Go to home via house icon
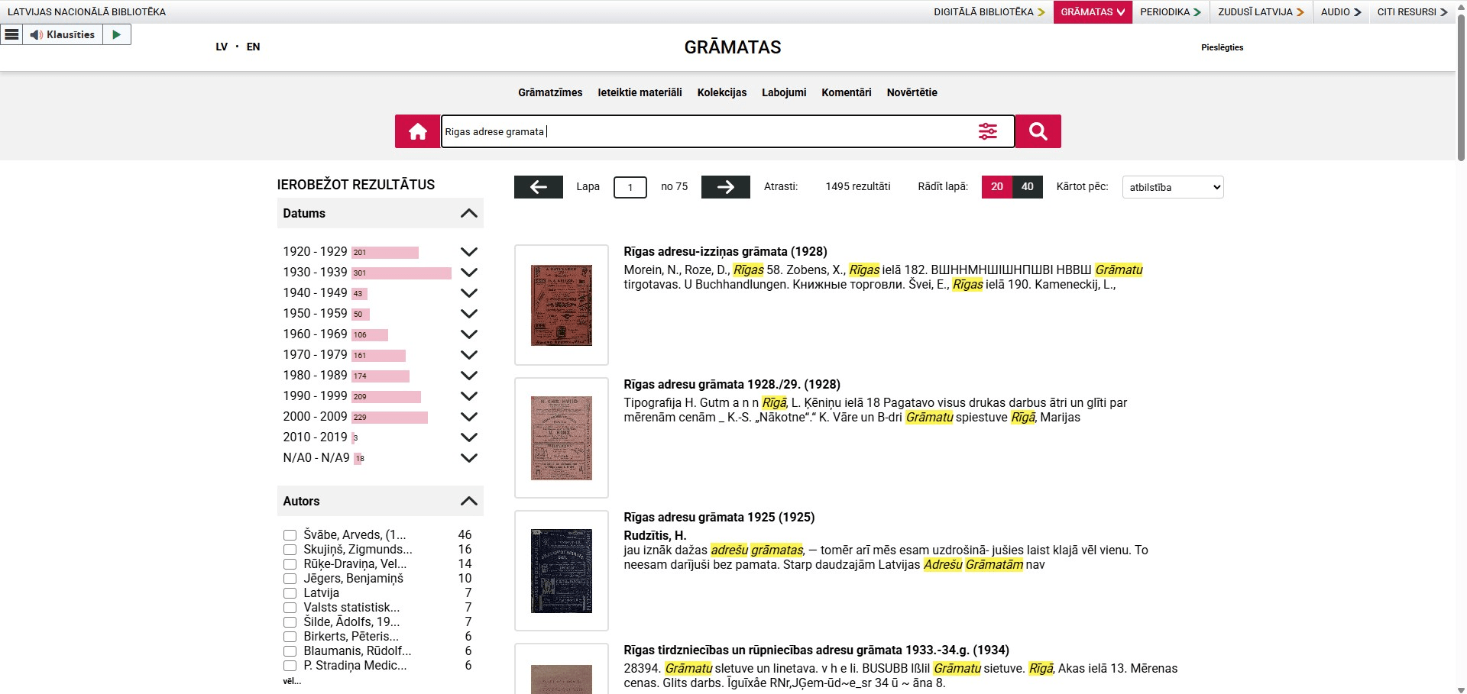This screenshot has height=694, width=1467. [417, 131]
